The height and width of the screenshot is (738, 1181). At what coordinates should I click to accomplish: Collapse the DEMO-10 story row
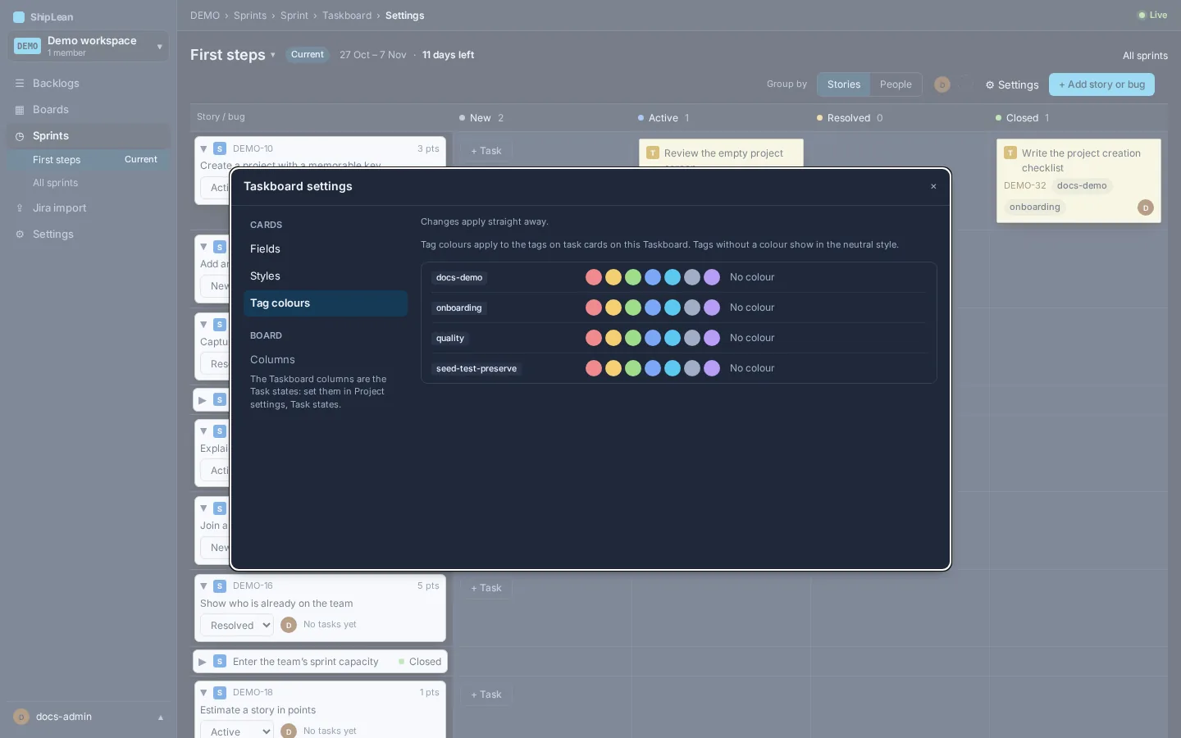coord(203,148)
